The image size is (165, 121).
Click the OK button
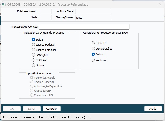coord(12,109)
